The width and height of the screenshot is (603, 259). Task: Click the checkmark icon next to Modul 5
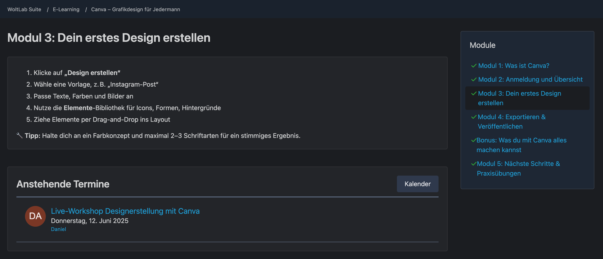[x=474, y=164]
